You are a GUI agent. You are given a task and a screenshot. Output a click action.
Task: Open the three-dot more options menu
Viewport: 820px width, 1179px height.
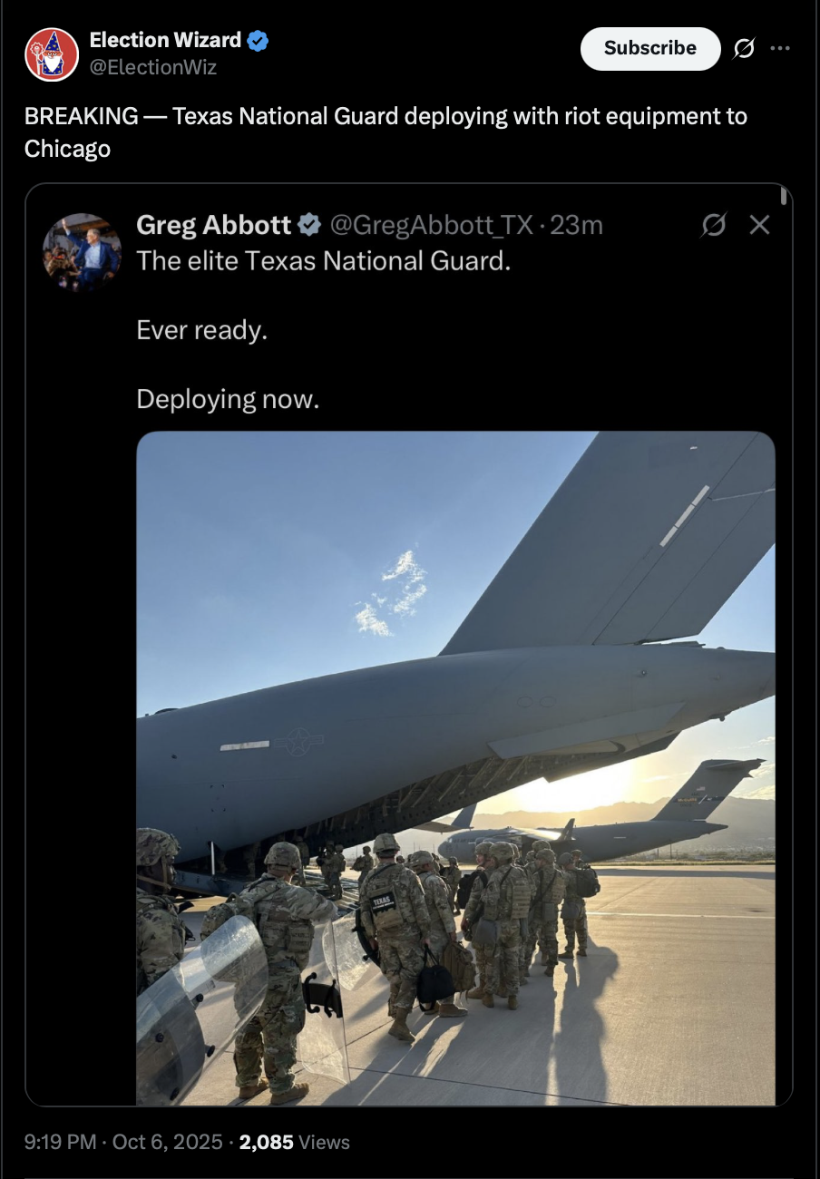(780, 49)
